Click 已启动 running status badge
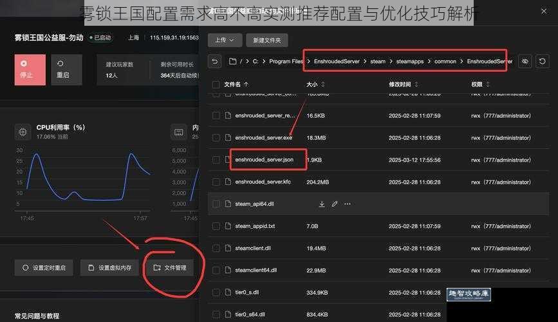Viewport: 558px width, 322px height. [100, 37]
